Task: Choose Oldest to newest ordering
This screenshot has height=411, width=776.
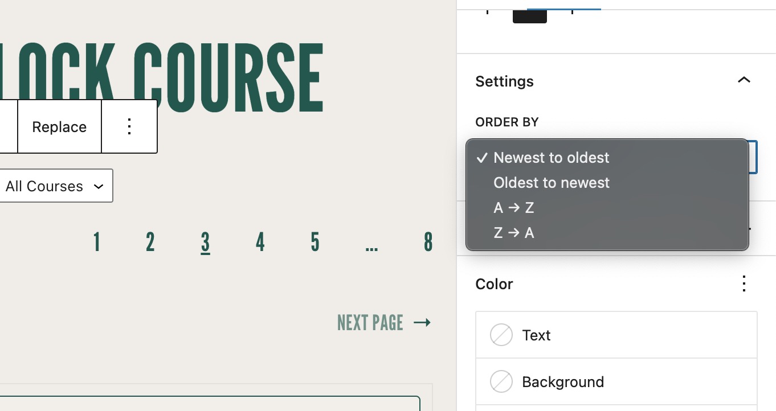Action: pos(607,183)
